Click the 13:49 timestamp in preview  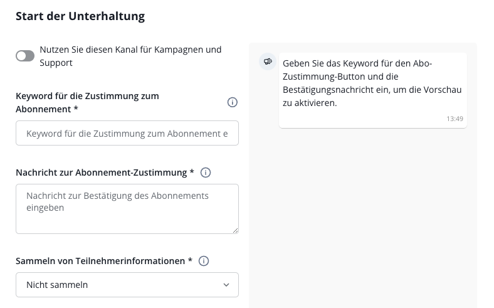tap(455, 118)
